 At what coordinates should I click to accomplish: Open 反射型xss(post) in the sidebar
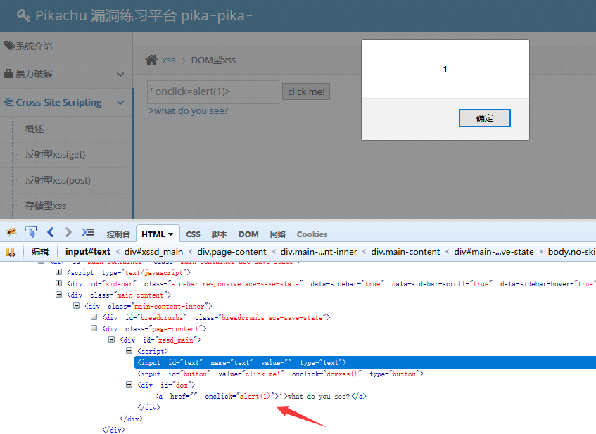[x=58, y=180]
